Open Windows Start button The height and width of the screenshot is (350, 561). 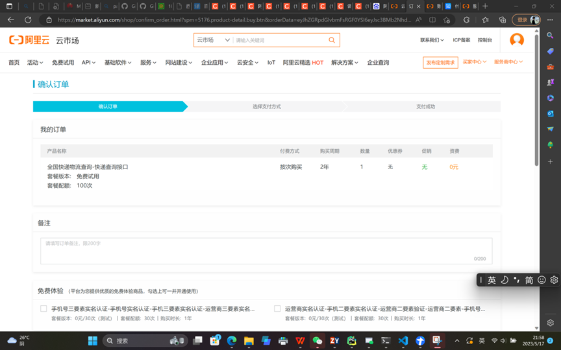(93, 341)
